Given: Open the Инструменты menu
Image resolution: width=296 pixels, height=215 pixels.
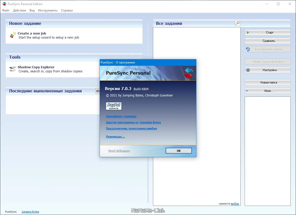Looking at the screenshot, I should [48, 10].
